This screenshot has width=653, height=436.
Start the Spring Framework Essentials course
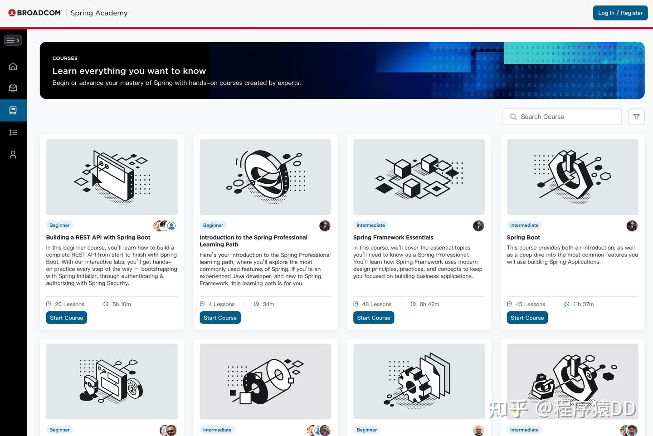(374, 318)
